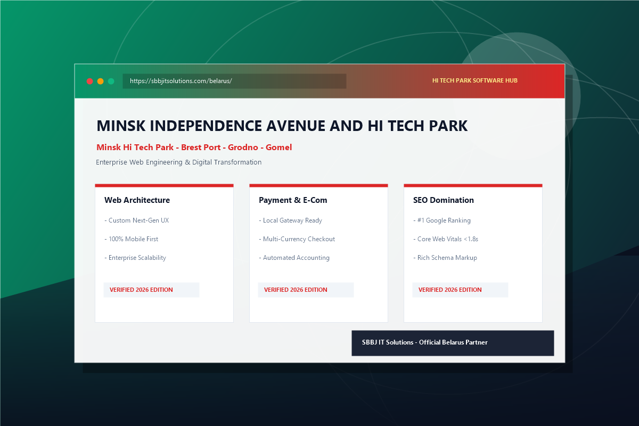Click the Enterprise Scalability item
The height and width of the screenshot is (426, 639).
click(135, 258)
